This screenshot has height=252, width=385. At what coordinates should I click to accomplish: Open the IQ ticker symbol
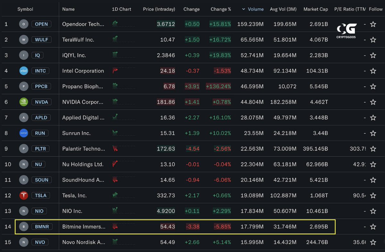tap(38, 55)
